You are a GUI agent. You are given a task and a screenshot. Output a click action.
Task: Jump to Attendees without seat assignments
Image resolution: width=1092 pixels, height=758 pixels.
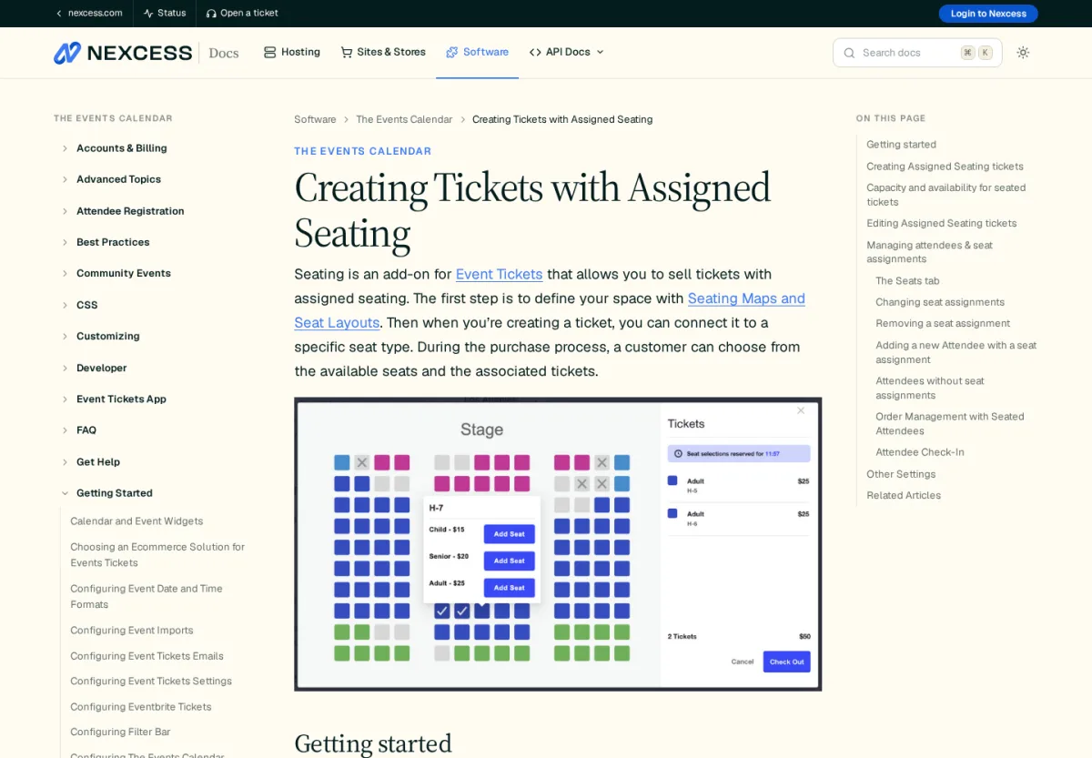(930, 388)
